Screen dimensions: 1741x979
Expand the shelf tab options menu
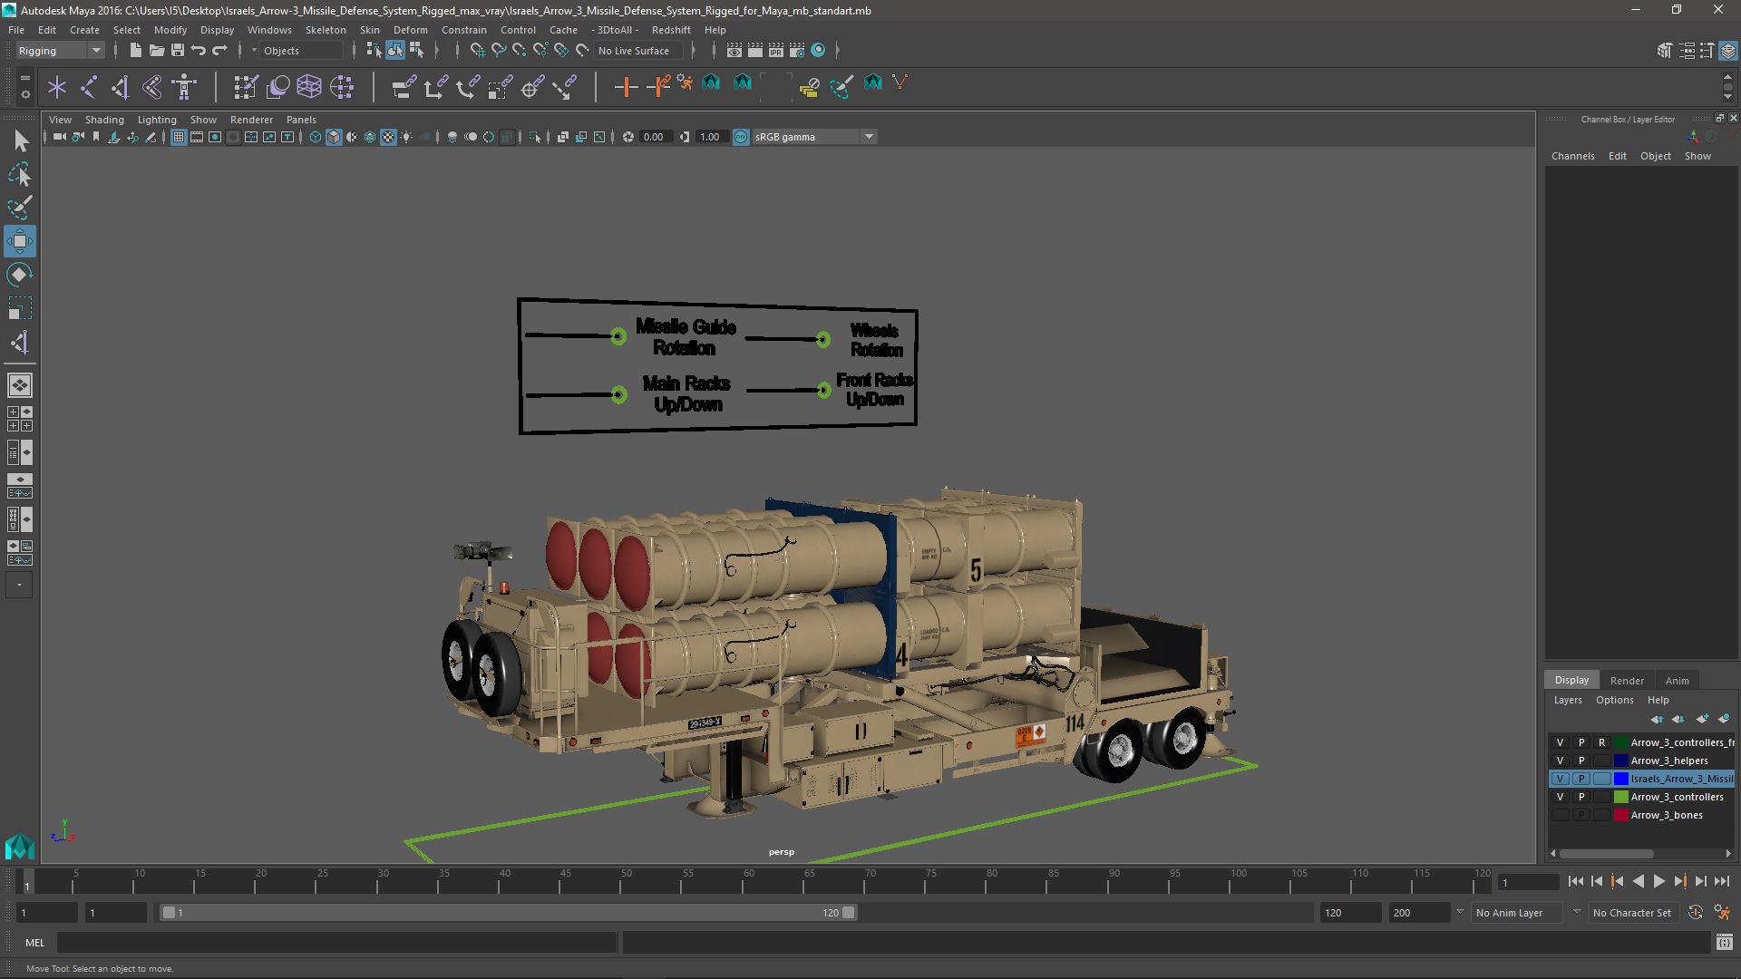[x=24, y=93]
